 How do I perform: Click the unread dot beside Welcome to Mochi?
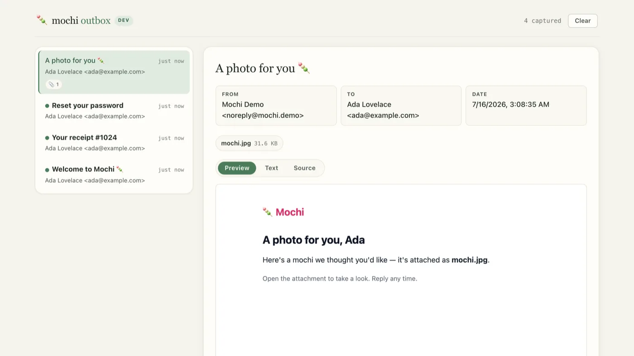pos(47,170)
